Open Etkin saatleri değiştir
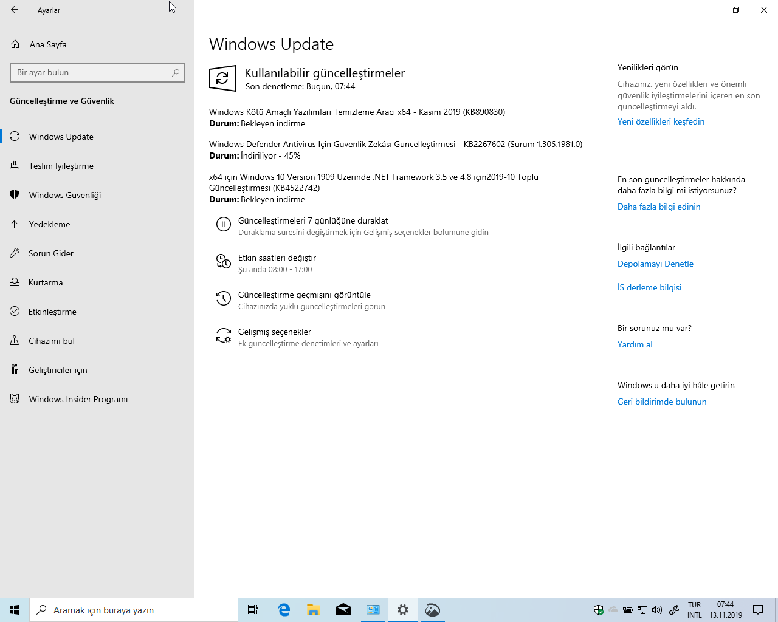This screenshot has height=622, width=778. tap(277, 258)
